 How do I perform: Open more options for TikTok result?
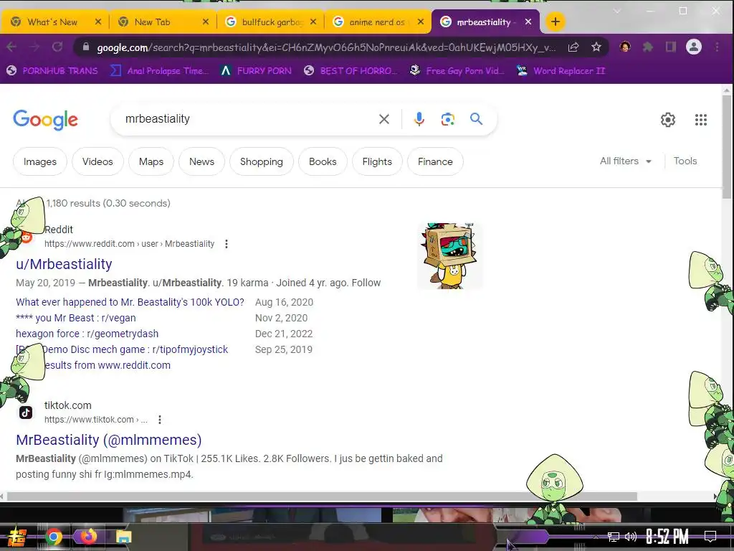(x=160, y=419)
